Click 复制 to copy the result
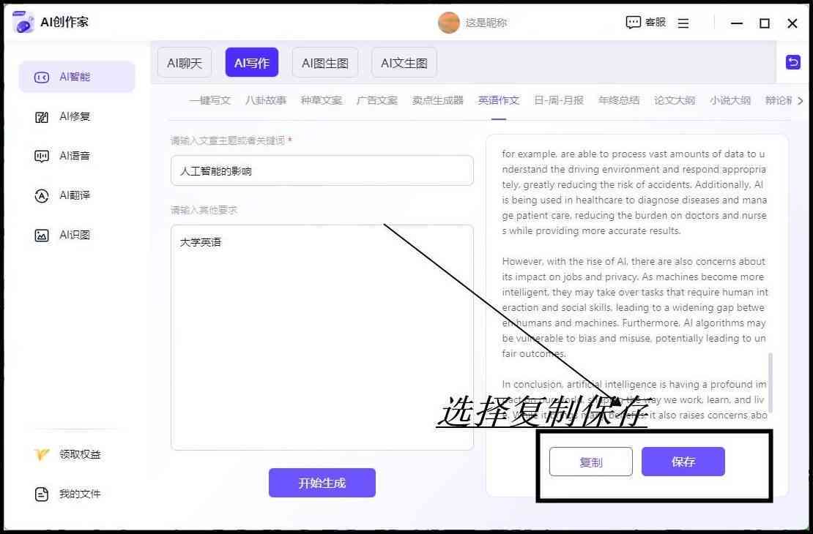This screenshot has width=813, height=534. pos(590,462)
